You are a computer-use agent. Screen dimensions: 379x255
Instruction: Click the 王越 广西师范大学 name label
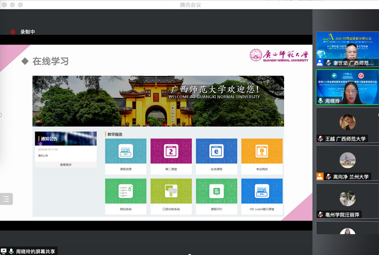tap(345, 139)
